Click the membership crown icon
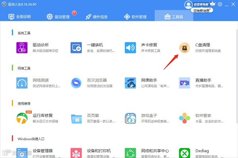The image size is (238, 158). (213, 4)
